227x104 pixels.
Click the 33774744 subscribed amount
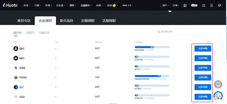139,50
